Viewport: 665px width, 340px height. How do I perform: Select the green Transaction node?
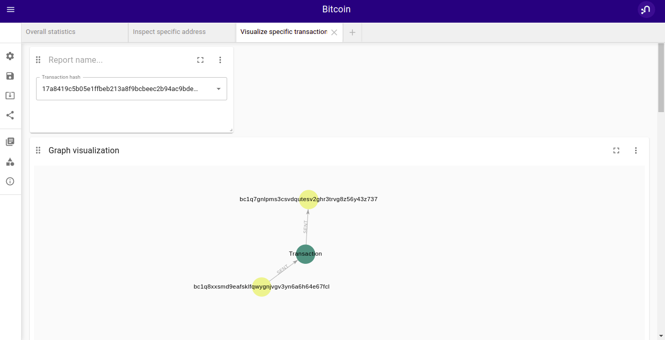(305, 254)
